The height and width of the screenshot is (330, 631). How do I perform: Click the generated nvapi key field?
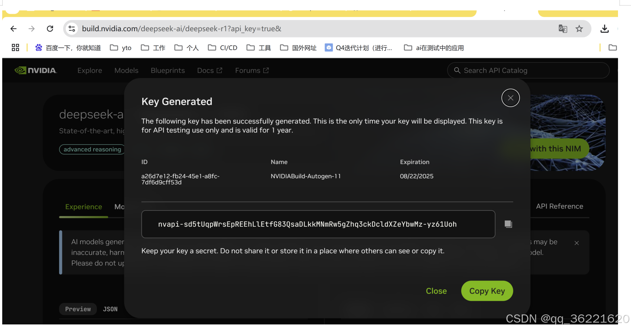(x=318, y=224)
